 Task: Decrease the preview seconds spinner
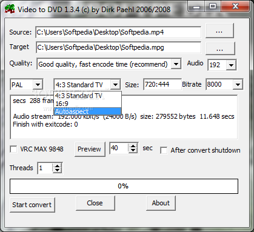(x=133, y=151)
